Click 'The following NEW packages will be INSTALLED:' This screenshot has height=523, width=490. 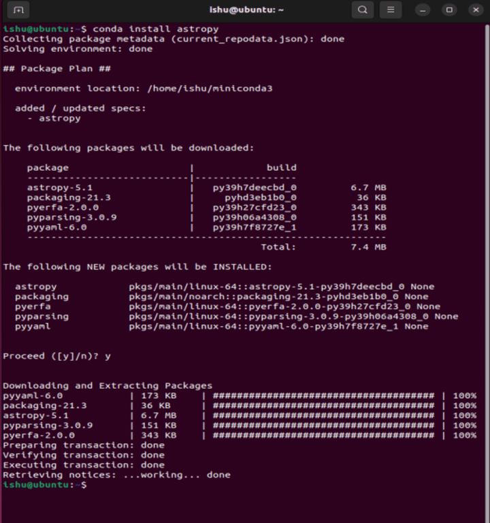[x=137, y=267]
